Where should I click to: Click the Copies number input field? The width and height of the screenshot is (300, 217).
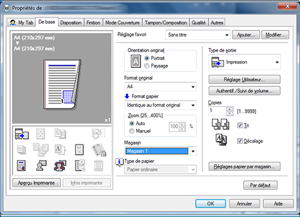click(x=218, y=111)
